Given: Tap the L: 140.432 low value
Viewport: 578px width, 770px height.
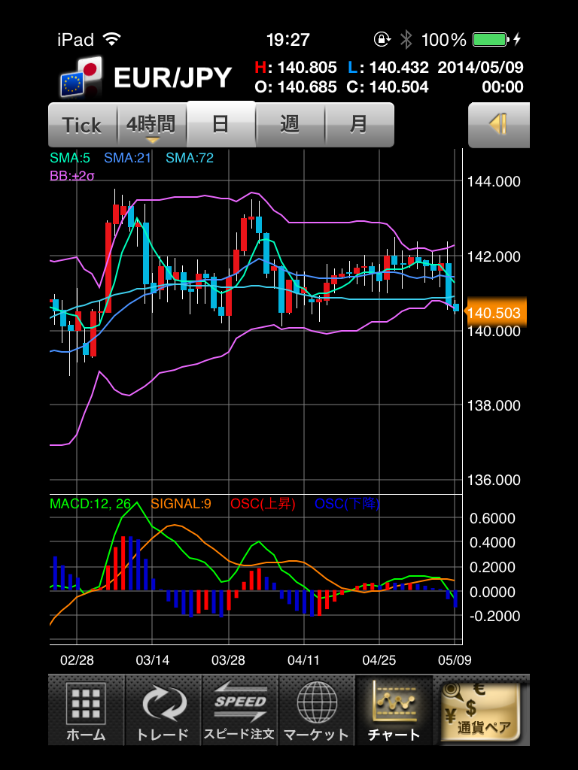Looking at the screenshot, I should click(x=388, y=67).
